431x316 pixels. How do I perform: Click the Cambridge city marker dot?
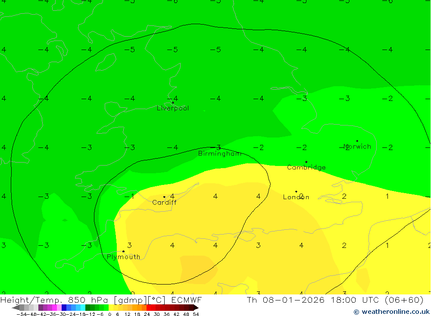306,162
